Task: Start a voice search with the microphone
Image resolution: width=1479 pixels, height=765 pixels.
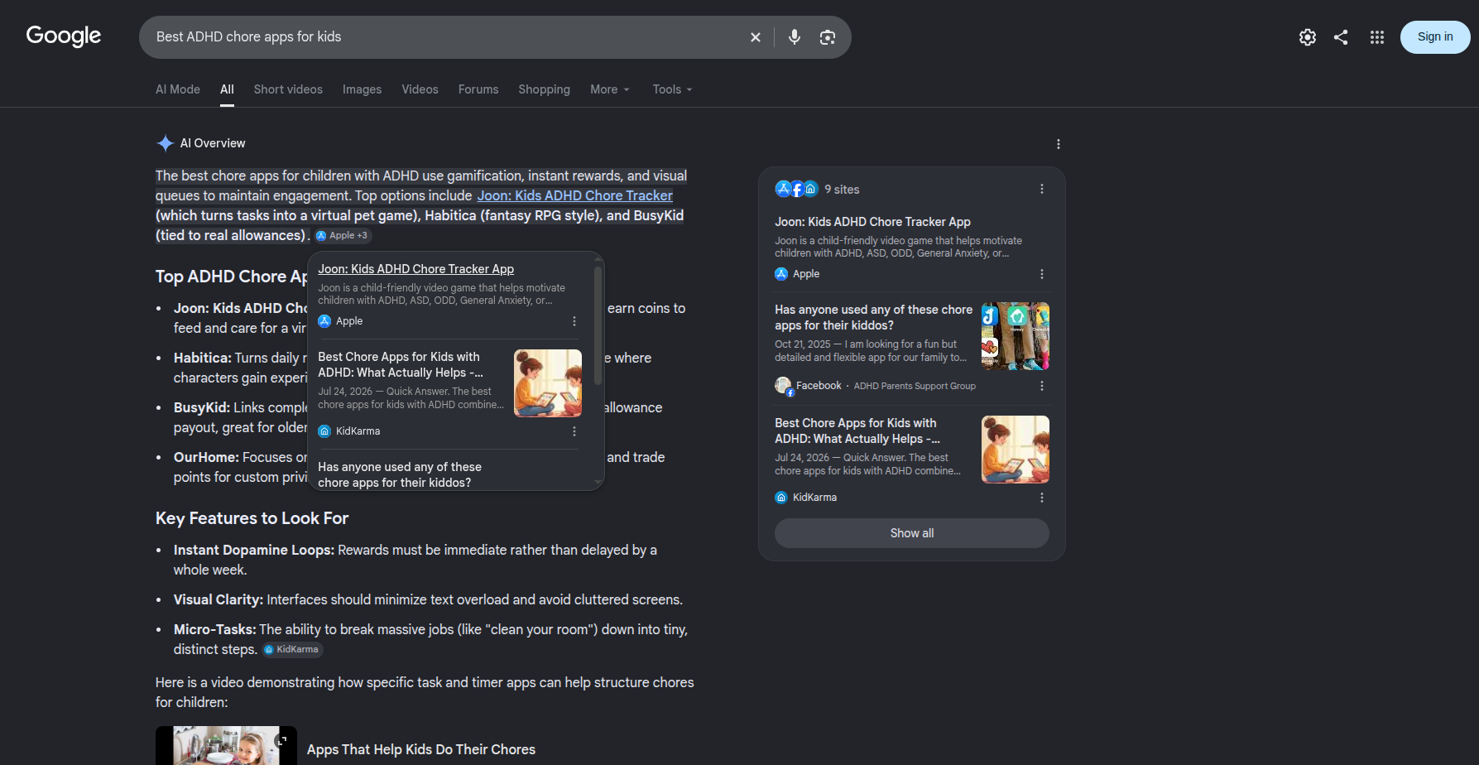Action: 795,37
